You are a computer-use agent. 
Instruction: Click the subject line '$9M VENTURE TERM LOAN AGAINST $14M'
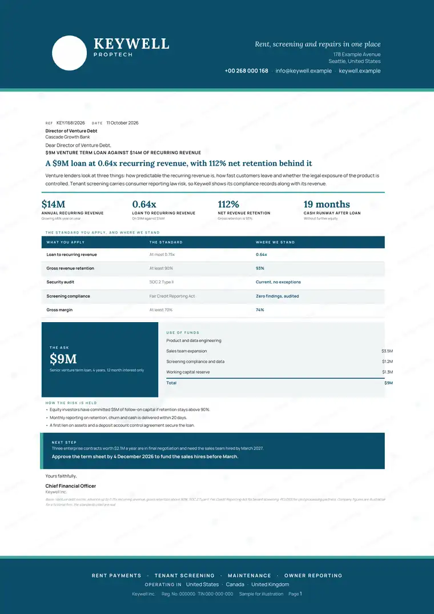(x=123, y=153)
